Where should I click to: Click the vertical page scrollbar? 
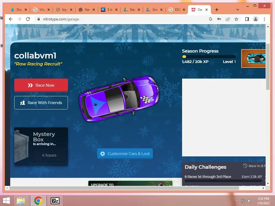[268, 67]
